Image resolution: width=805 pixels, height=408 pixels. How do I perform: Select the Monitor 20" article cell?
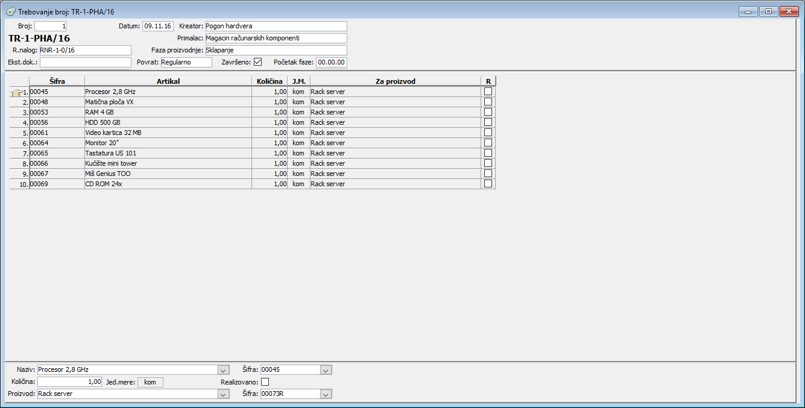(168, 143)
